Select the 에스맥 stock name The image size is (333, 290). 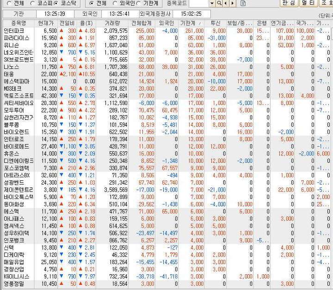tap(12, 211)
